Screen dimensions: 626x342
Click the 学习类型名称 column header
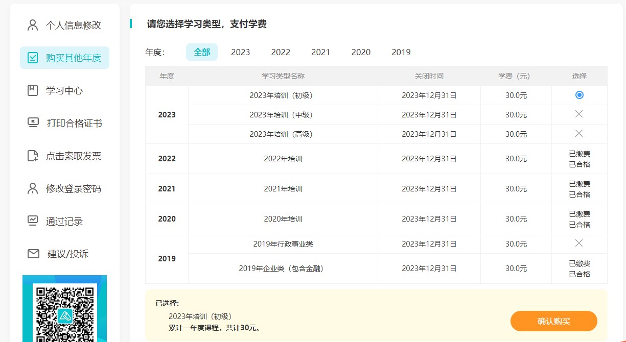pyautogui.click(x=283, y=76)
